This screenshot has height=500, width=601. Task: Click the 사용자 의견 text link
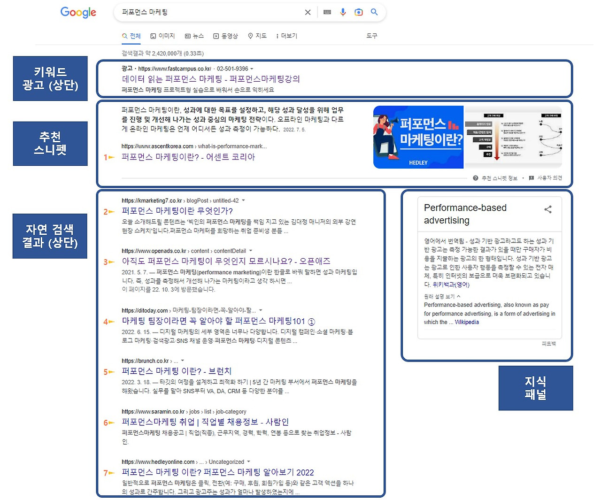click(549, 178)
